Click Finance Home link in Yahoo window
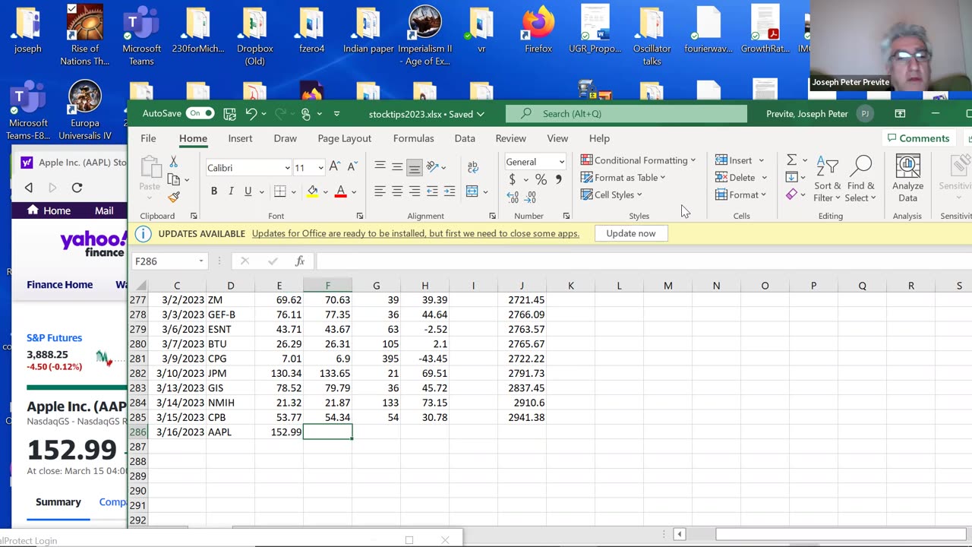 point(60,285)
